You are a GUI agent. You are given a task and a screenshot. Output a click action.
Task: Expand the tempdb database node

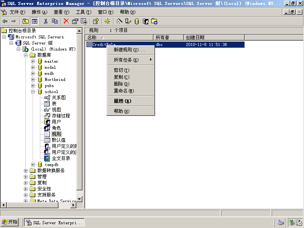(x=33, y=165)
